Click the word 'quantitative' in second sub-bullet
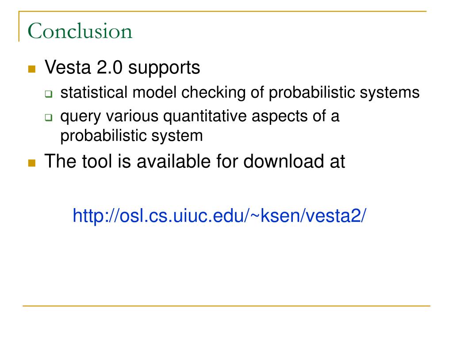This screenshot has height=340, width=453. coord(205,116)
